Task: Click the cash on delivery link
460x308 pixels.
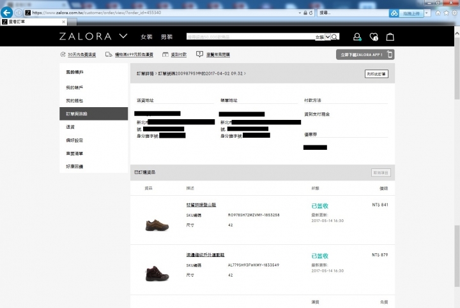Action: tap(179, 54)
